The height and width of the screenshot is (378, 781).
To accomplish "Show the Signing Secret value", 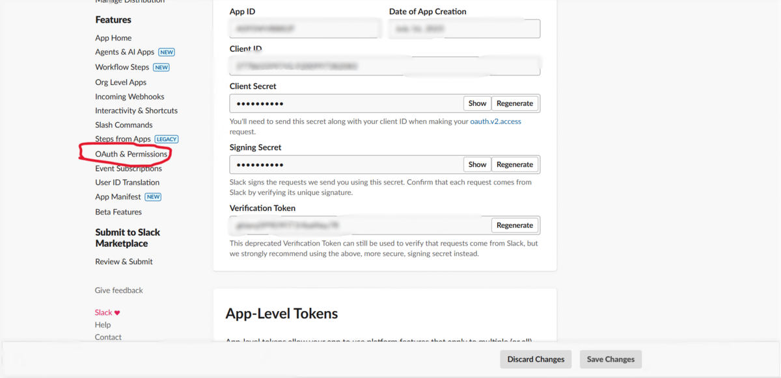I will [477, 164].
